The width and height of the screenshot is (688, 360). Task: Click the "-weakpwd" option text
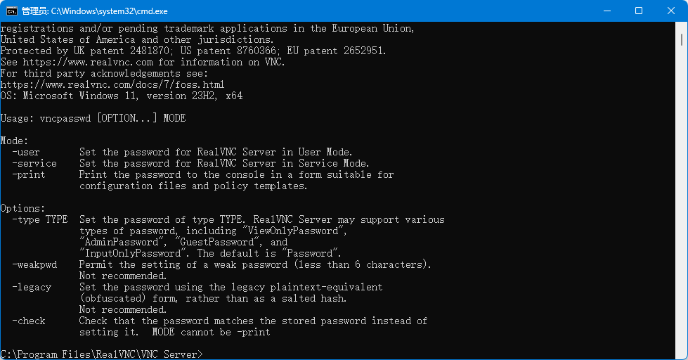[34, 264]
